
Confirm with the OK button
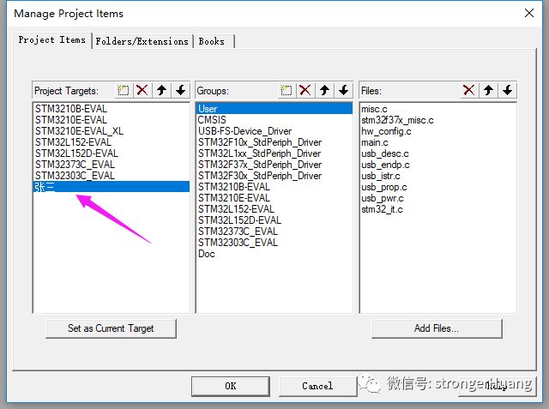[x=231, y=386]
